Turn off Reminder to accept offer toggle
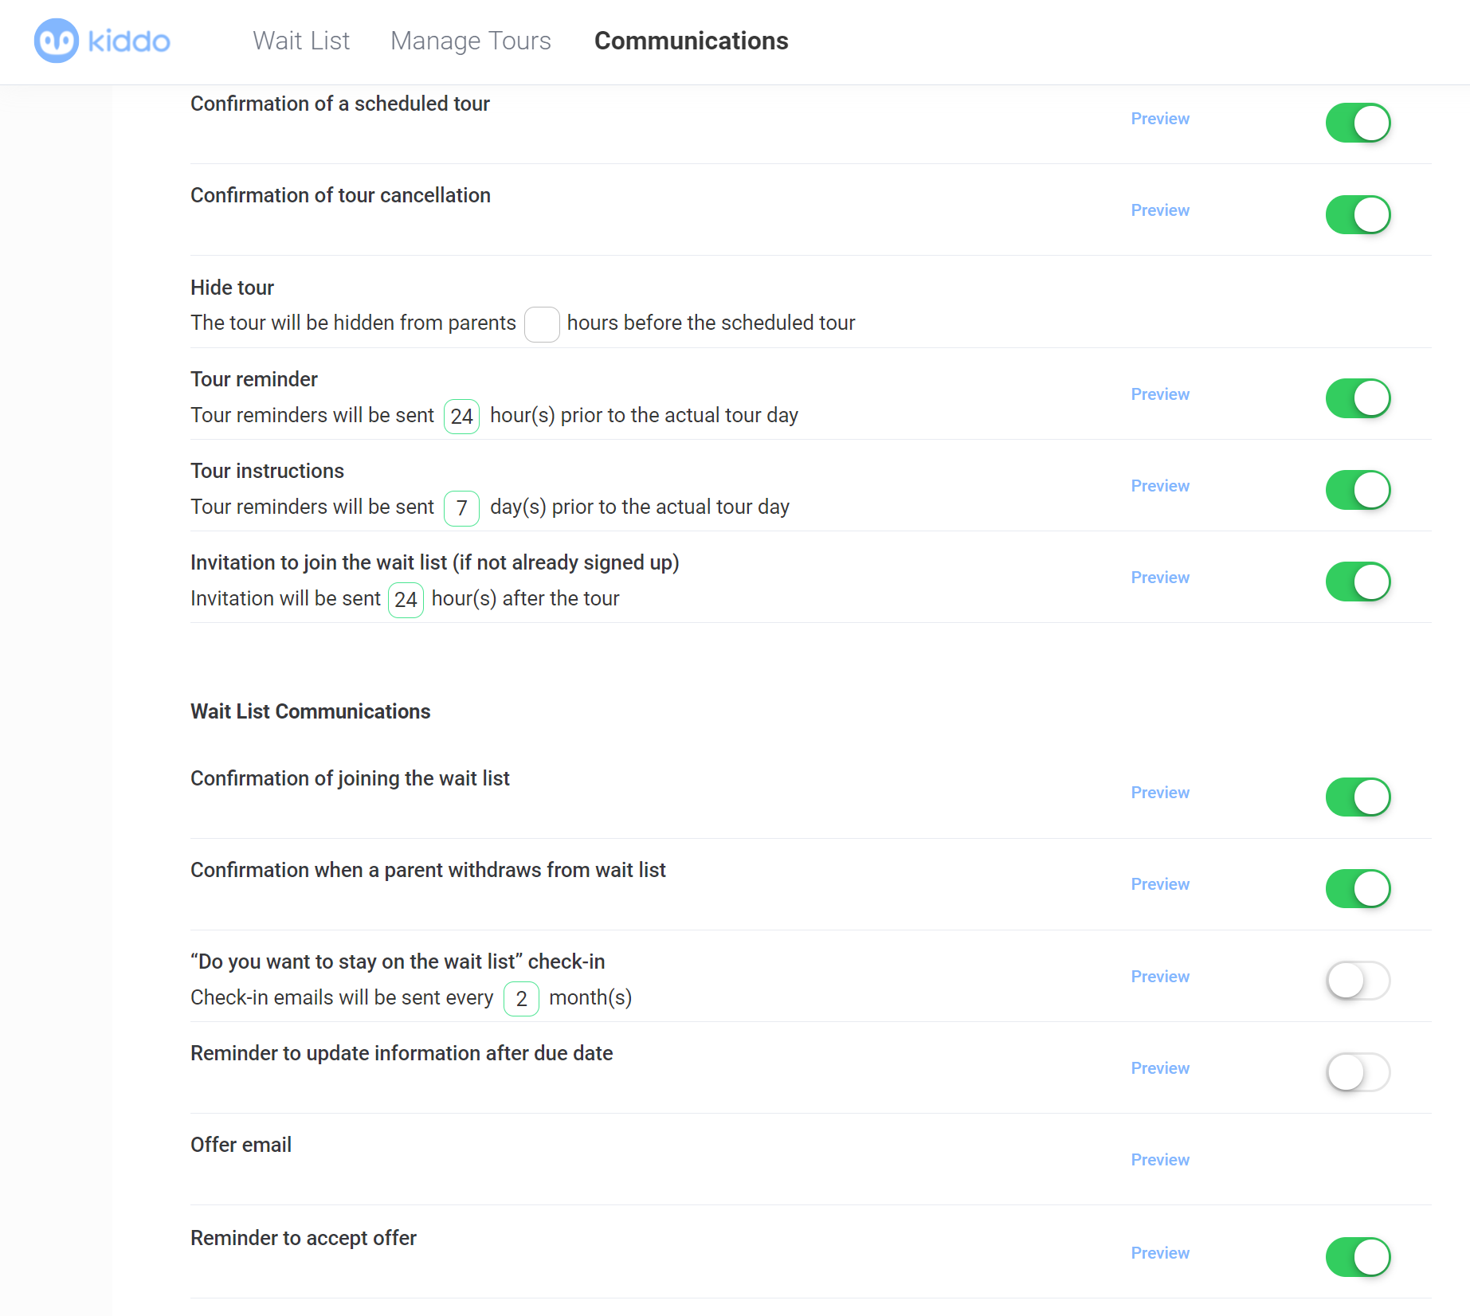This screenshot has width=1470, height=1316. tap(1358, 1257)
